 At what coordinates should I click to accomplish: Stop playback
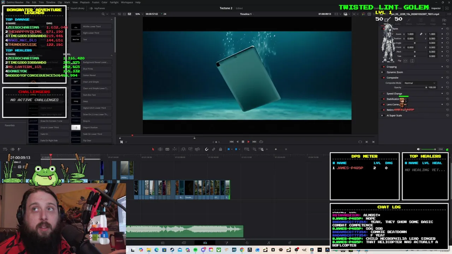[x=243, y=142]
